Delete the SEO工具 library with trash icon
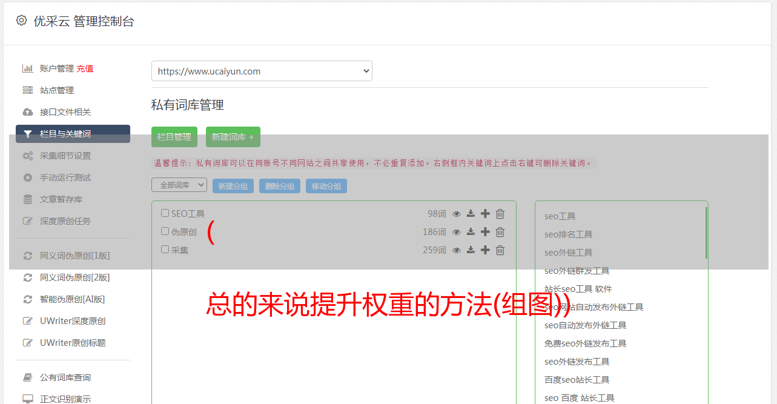The image size is (777, 404). tap(500, 214)
